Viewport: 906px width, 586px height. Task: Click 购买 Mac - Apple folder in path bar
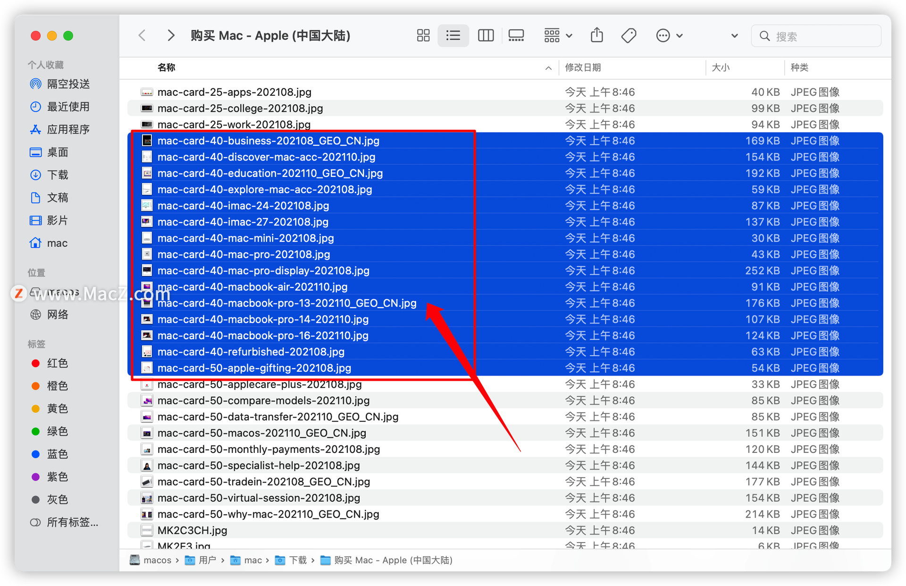pos(386,560)
